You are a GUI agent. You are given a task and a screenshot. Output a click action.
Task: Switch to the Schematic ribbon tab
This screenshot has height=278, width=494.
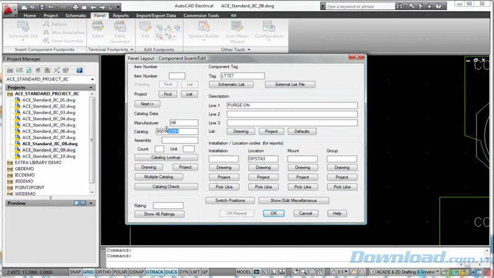(x=76, y=15)
